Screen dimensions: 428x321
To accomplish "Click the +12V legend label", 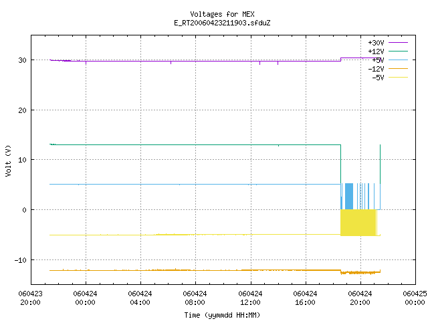I will (376, 51).
